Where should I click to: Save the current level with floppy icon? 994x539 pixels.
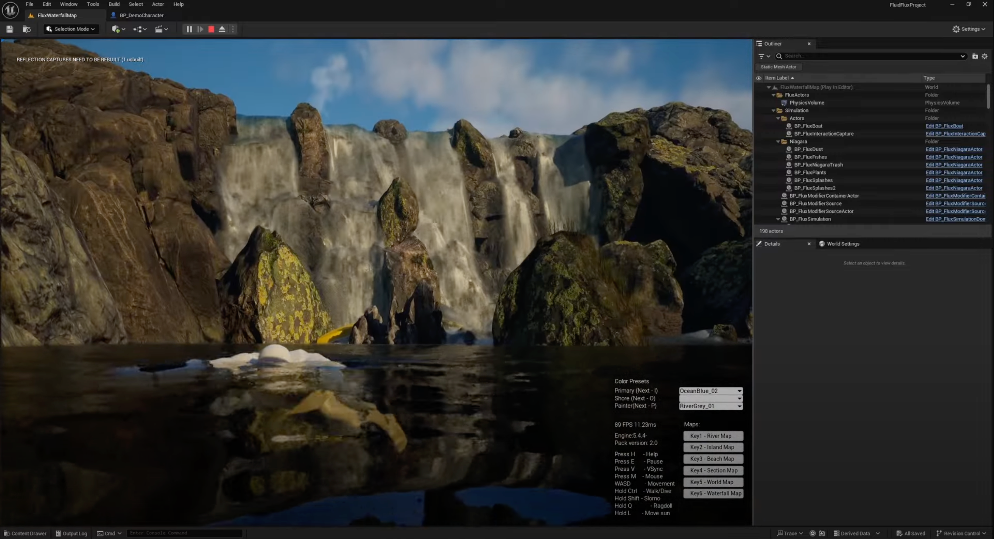10,29
